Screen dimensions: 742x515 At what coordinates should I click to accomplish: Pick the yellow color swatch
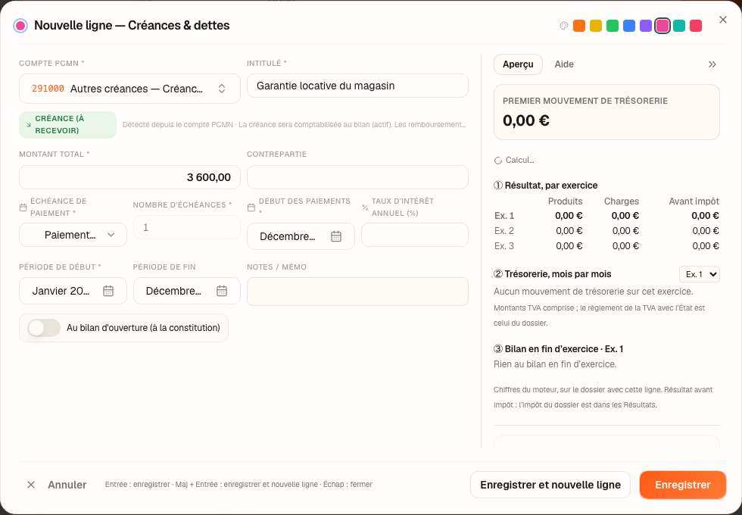(x=596, y=26)
